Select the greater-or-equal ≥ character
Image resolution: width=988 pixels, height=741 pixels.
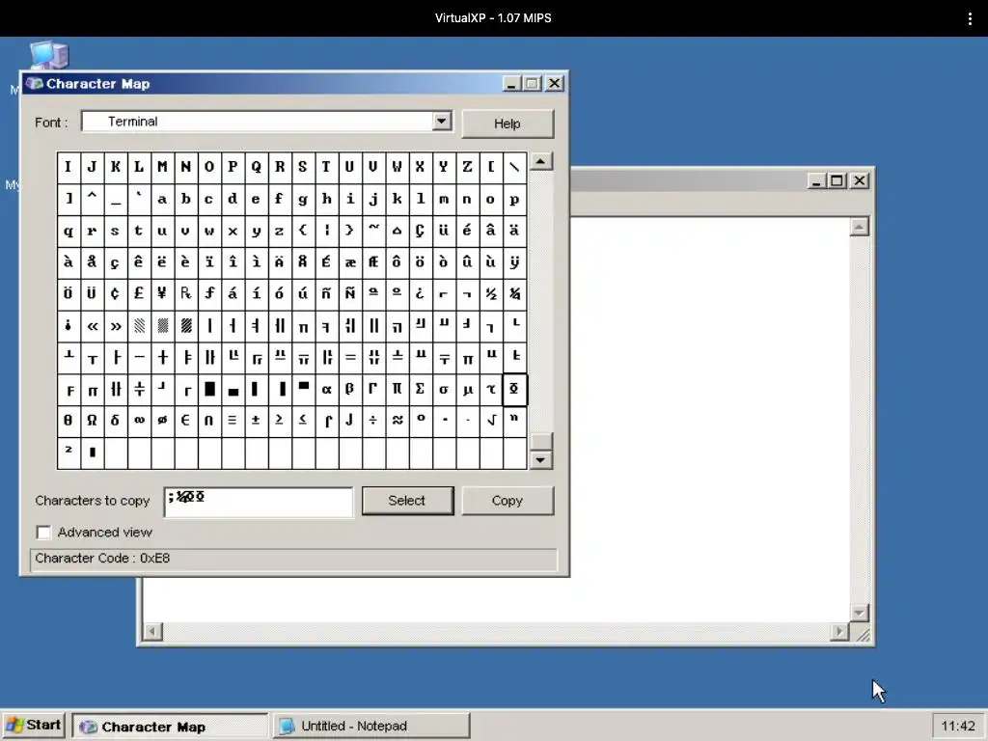point(279,421)
